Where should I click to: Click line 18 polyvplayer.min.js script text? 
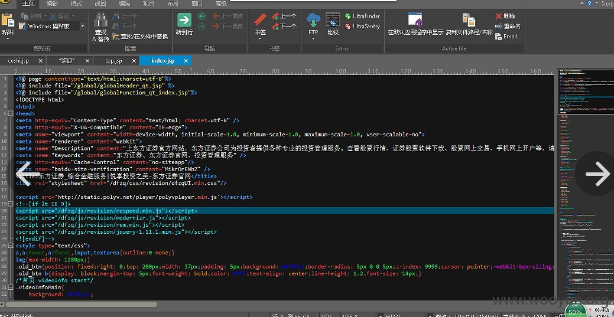click(134, 197)
